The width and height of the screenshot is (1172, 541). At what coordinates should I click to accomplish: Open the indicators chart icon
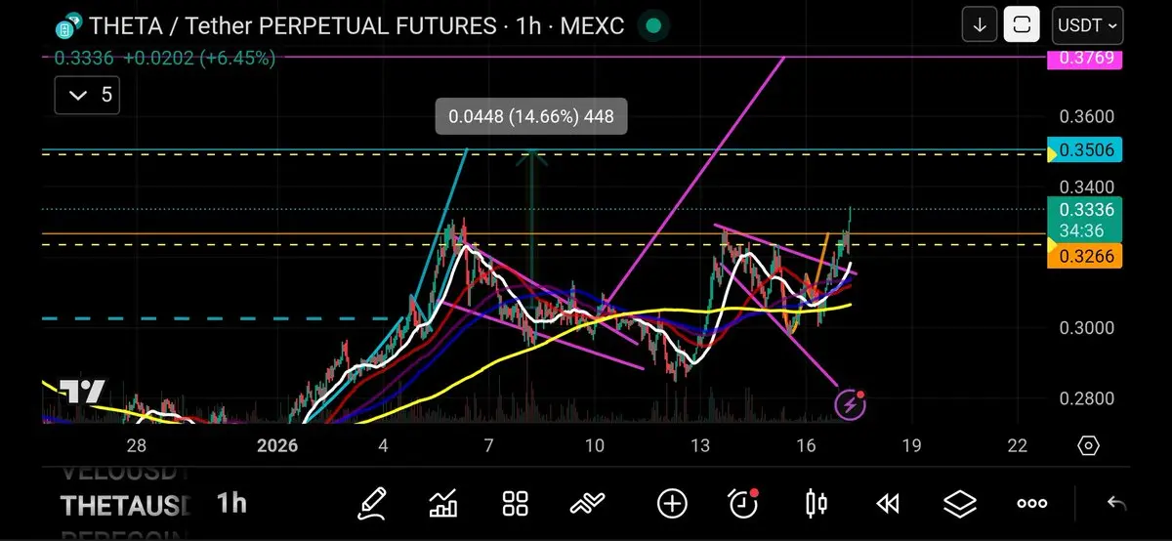(443, 504)
